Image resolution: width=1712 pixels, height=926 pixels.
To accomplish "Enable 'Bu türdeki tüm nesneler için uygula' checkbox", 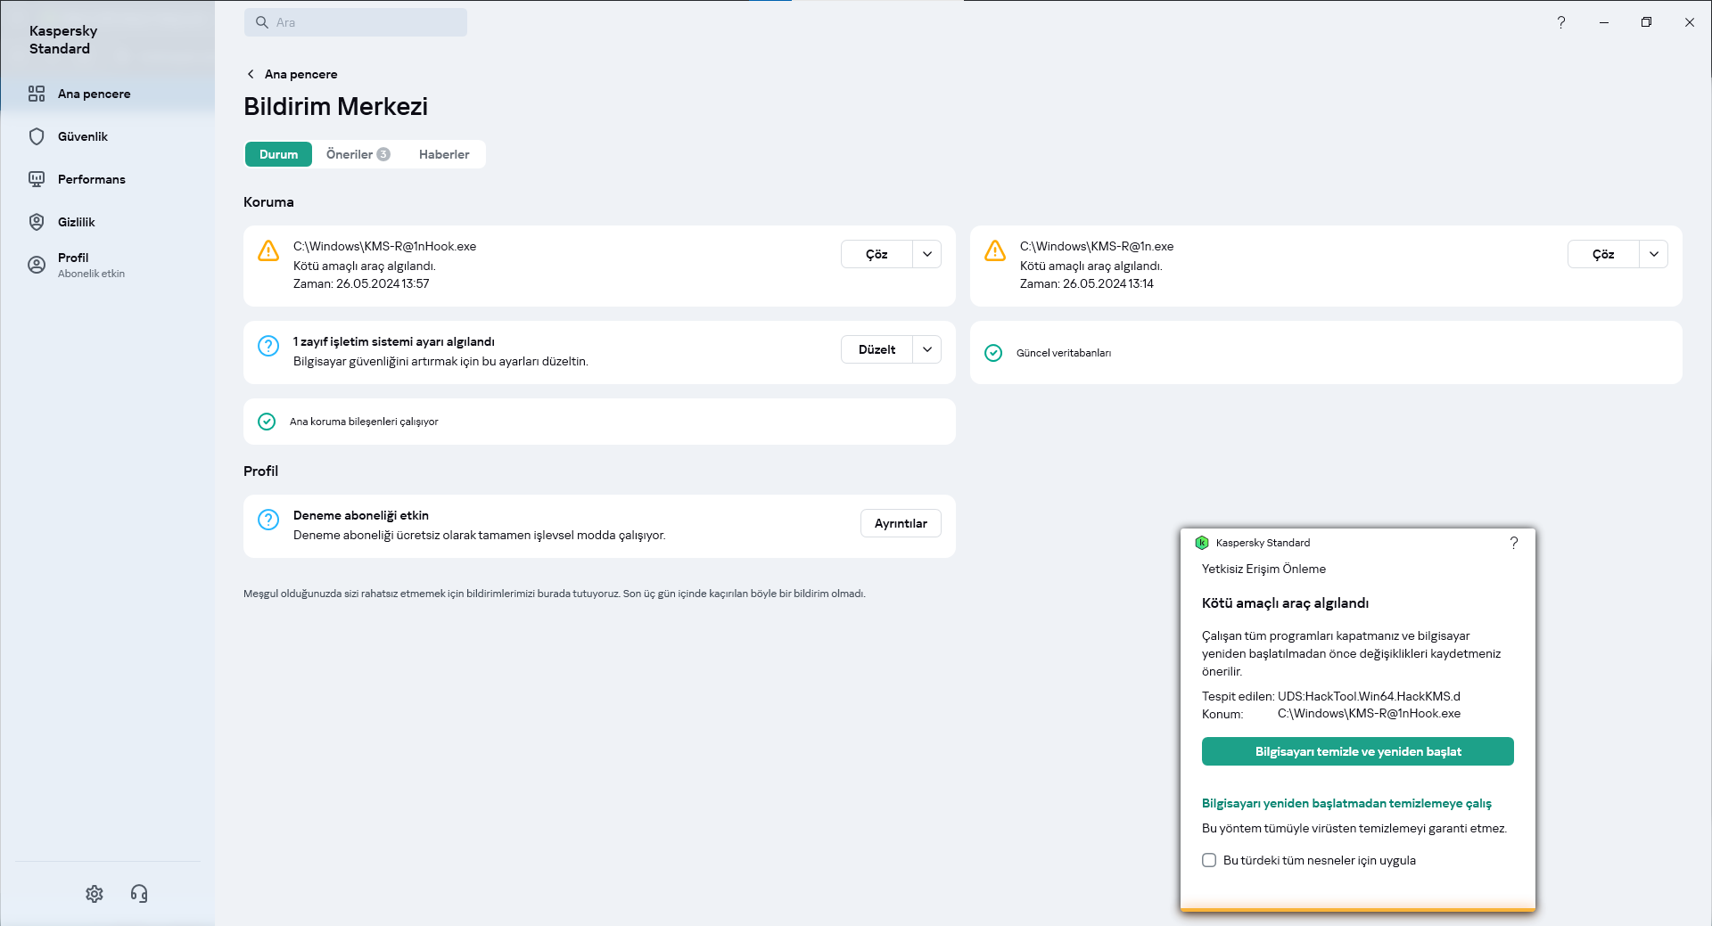I will [1209, 860].
